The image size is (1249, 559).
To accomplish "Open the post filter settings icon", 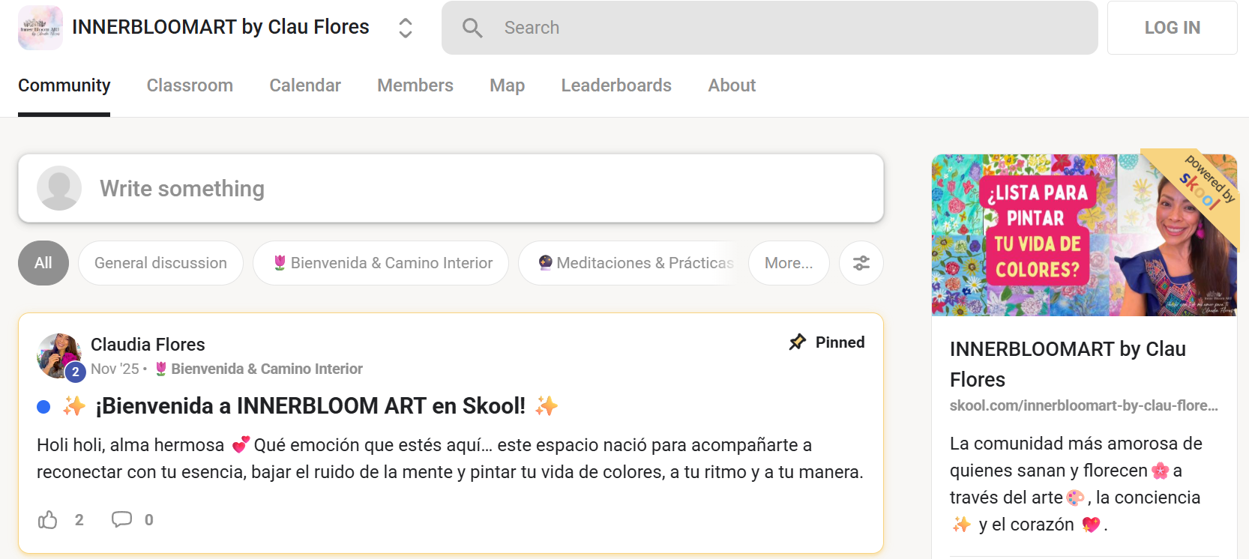I will click(861, 263).
